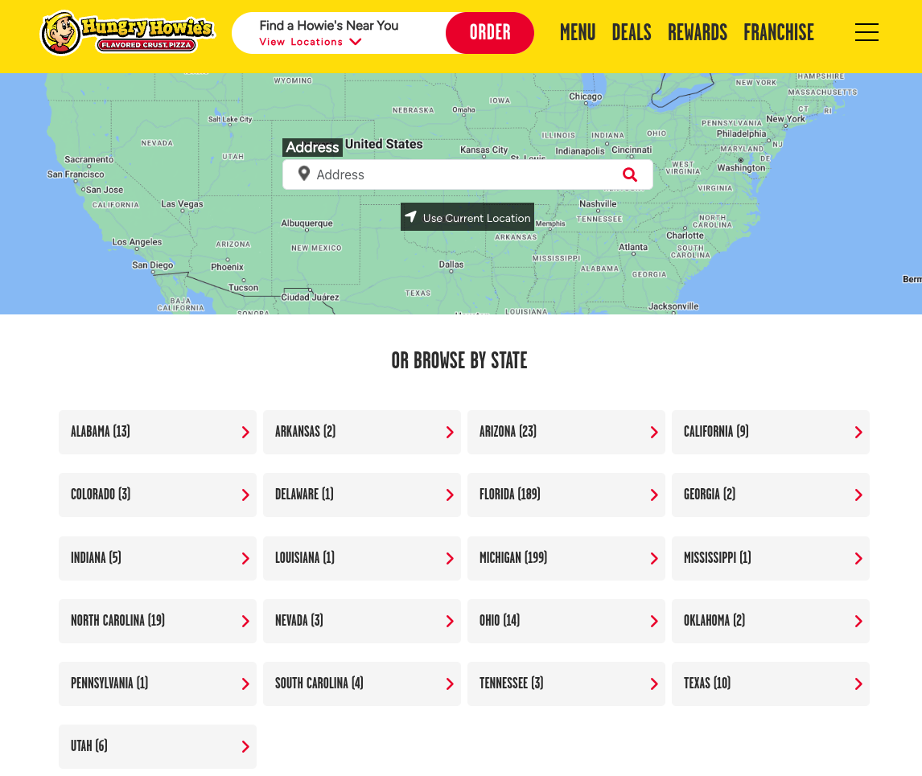922x776 pixels.
Task: Open the REWARDS nav item
Action: point(698,32)
